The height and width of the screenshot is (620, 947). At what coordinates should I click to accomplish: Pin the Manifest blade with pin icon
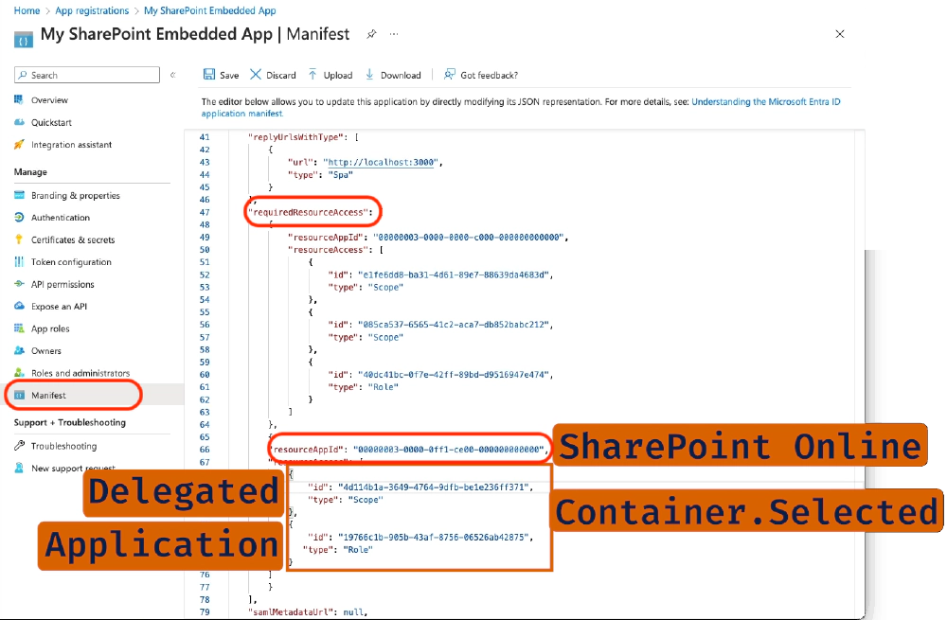(x=371, y=34)
